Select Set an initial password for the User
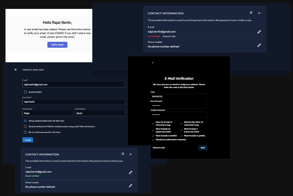 (x=25, y=132)
